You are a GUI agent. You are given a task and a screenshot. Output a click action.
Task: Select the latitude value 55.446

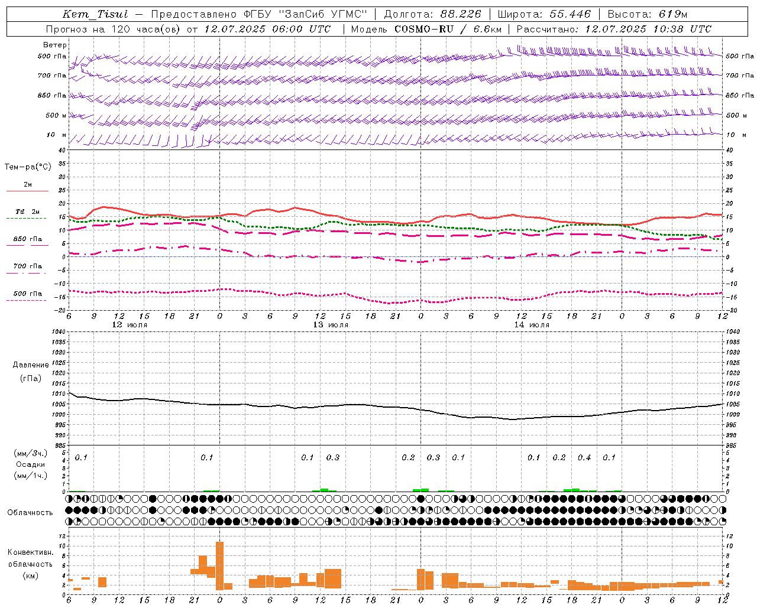click(x=569, y=14)
